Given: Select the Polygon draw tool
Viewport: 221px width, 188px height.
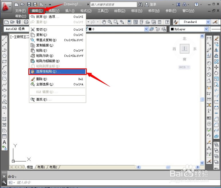Looking at the screenshot, I should 4,56.
